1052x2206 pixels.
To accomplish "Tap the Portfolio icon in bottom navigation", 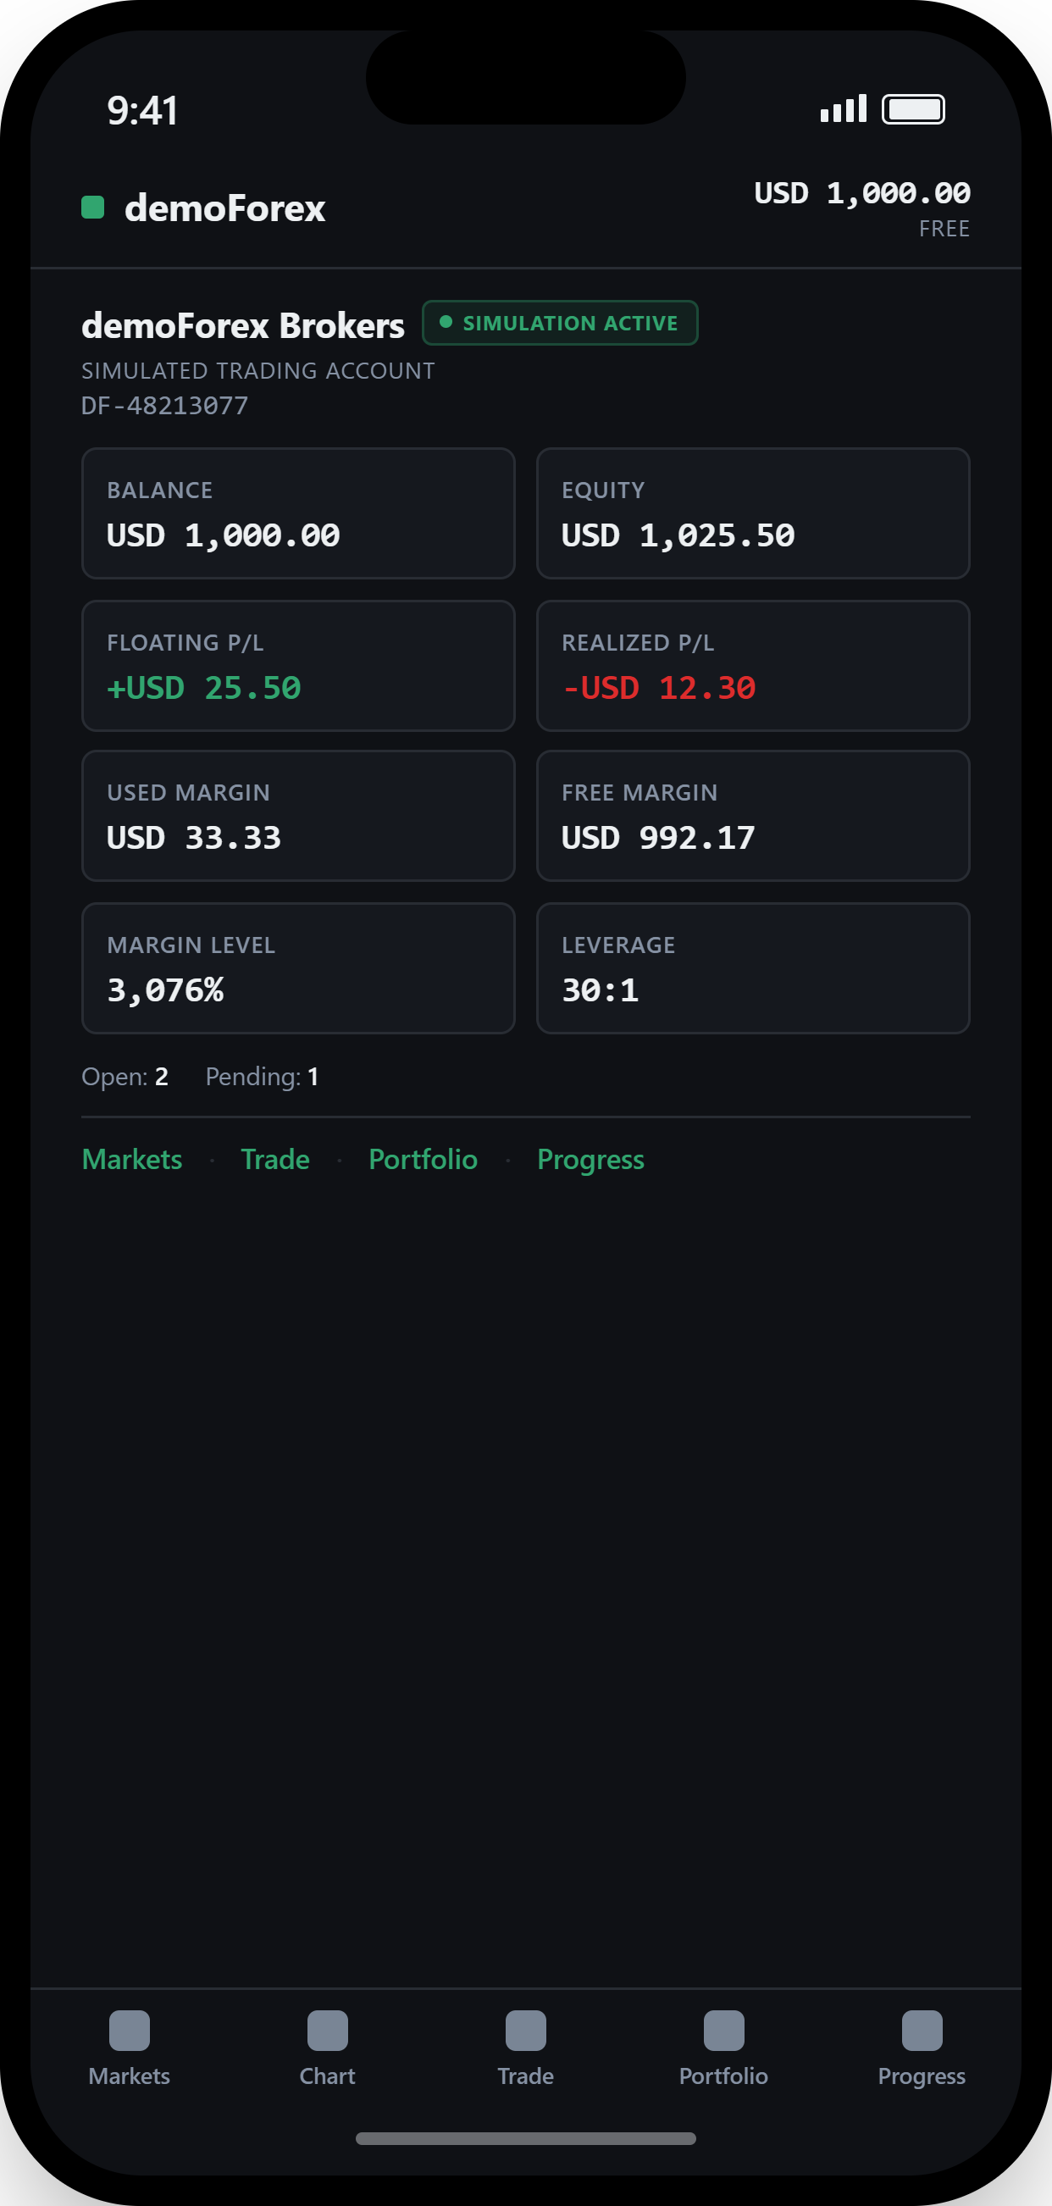I will point(723,2031).
